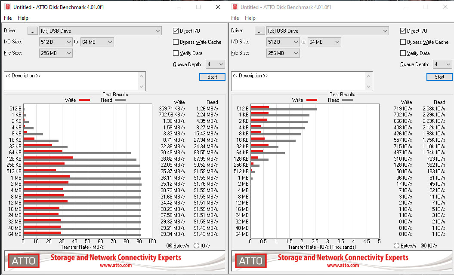Enable Bypass Write Cache in right window
The image size is (454, 275).
(x=403, y=42)
